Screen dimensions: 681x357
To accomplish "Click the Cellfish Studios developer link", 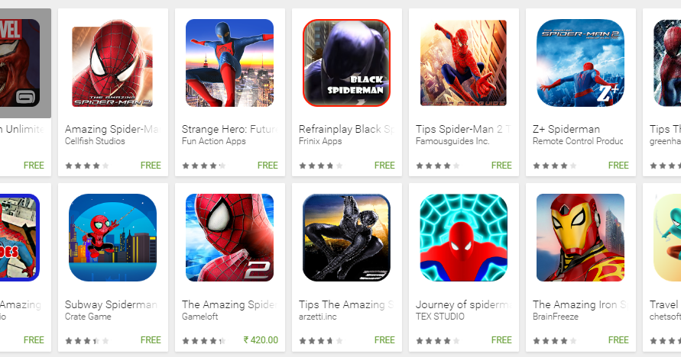I will 95,141.
